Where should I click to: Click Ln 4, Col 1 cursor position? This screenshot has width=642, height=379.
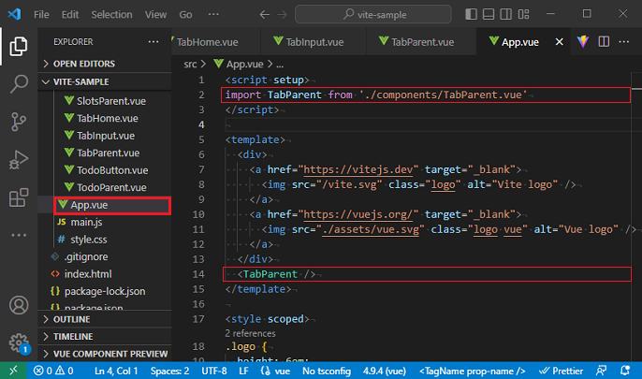tap(116, 371)
